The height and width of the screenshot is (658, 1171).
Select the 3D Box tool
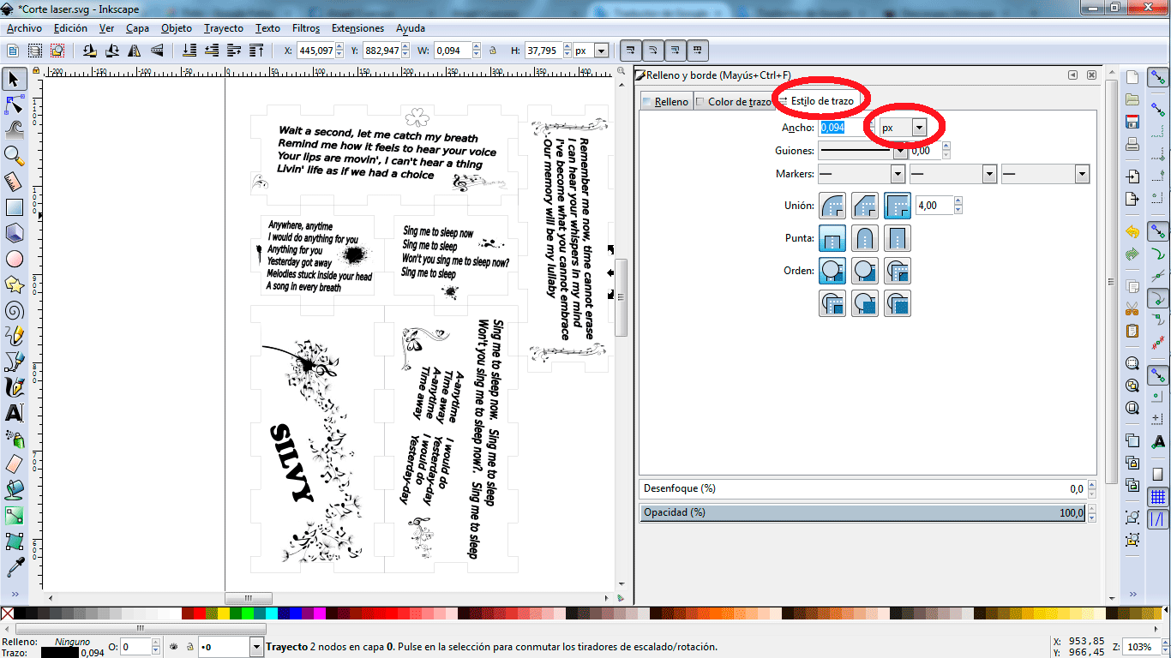pyautogui.click(x=14, y=233)
